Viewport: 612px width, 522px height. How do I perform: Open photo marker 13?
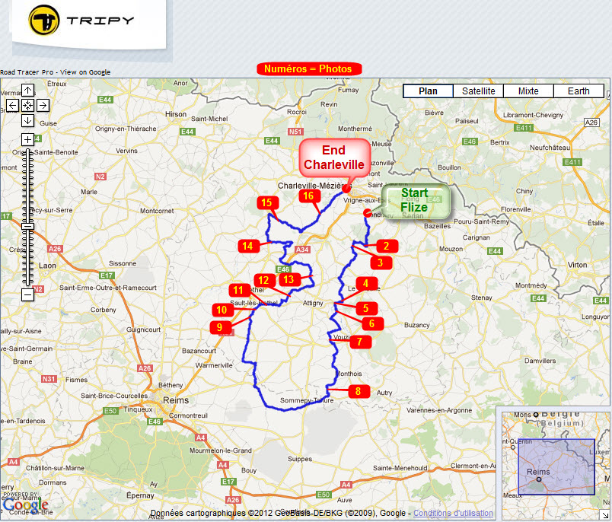(288, 279)
